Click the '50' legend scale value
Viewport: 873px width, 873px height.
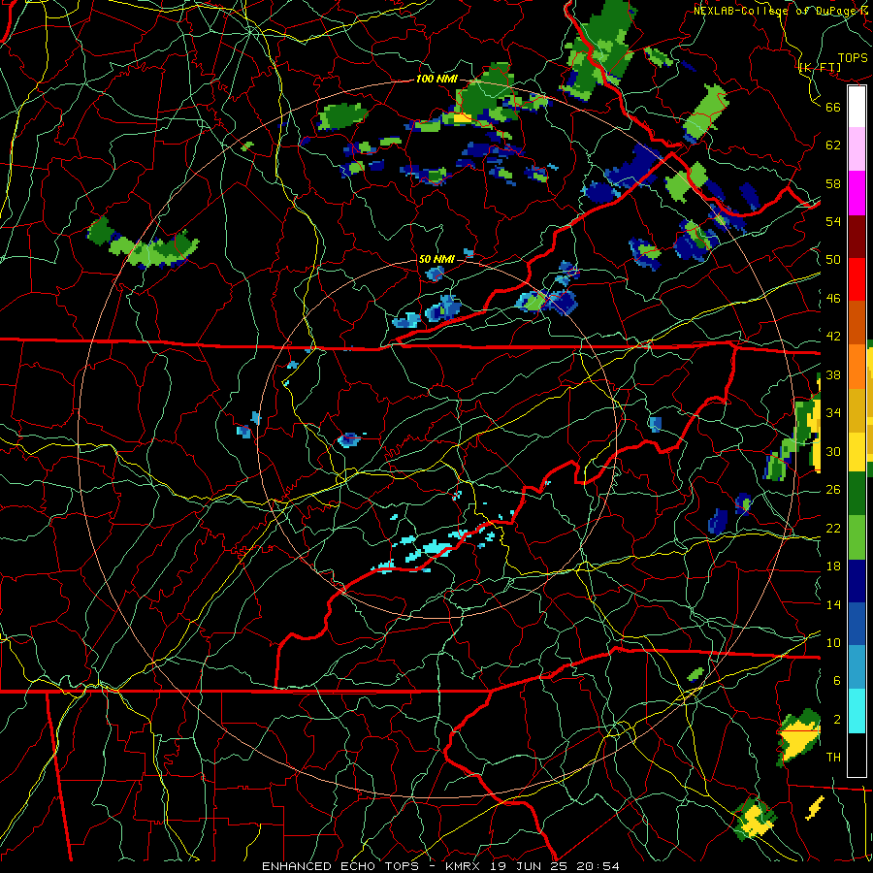coord(833,260)
